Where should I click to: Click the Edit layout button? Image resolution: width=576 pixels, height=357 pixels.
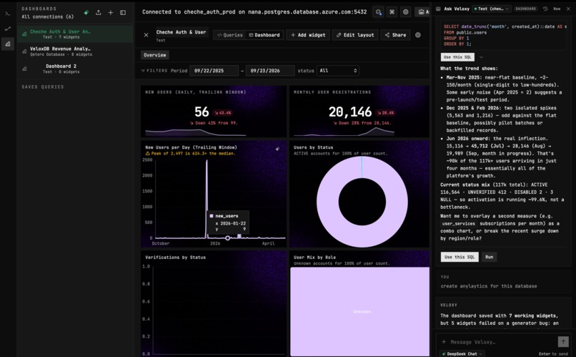[x=355, y=35]
